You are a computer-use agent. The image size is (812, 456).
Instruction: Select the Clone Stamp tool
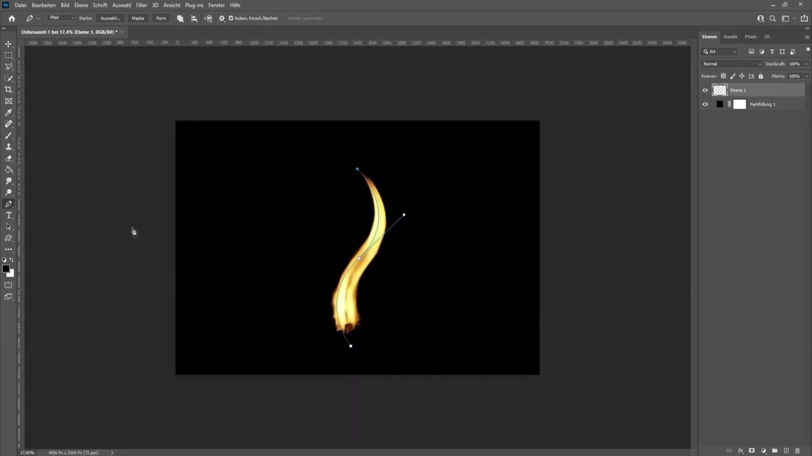pos(8,147)
